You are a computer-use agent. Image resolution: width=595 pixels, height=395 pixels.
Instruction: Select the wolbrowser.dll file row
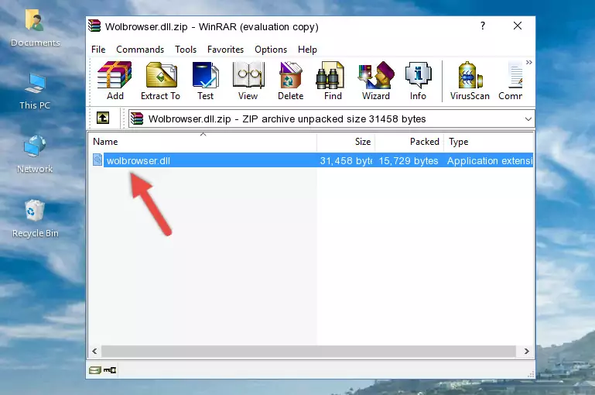coord(312,160)
